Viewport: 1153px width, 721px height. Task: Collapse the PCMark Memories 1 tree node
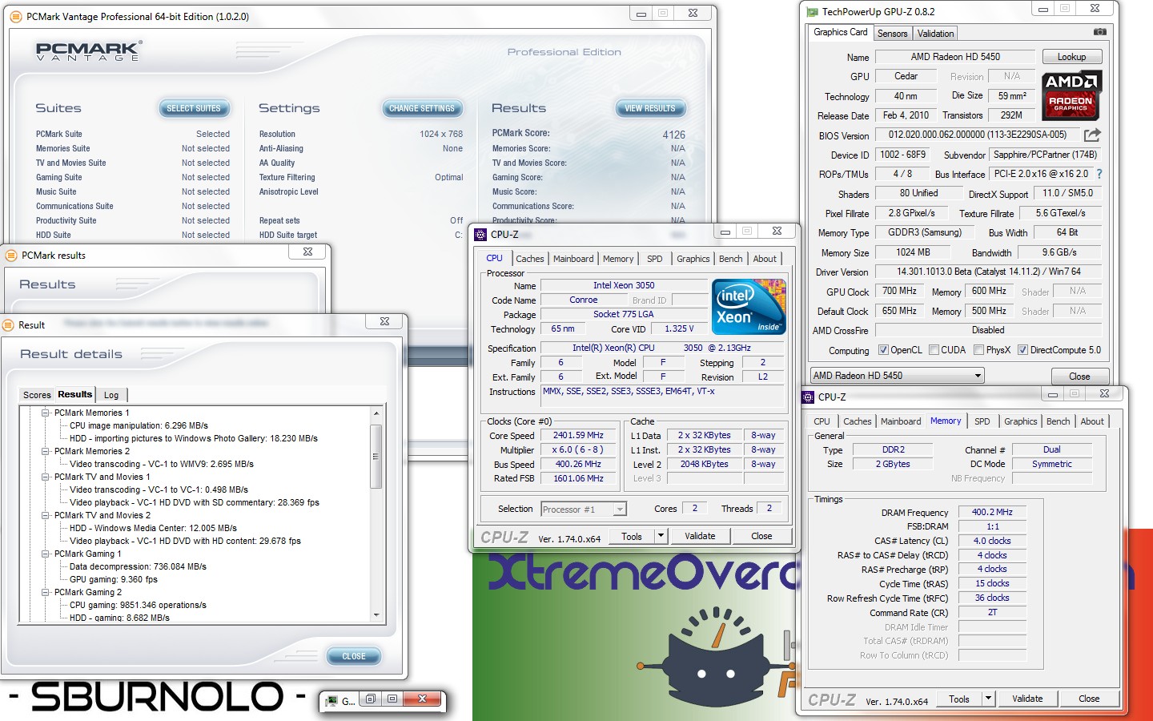pos(46,413)
